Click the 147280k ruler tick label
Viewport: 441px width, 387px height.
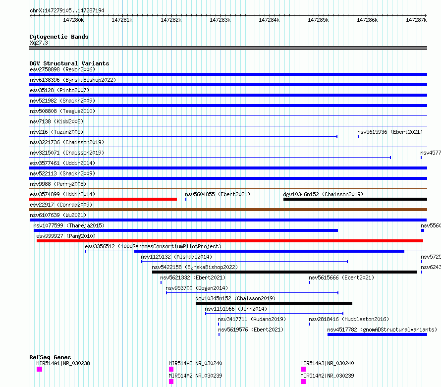73,20
